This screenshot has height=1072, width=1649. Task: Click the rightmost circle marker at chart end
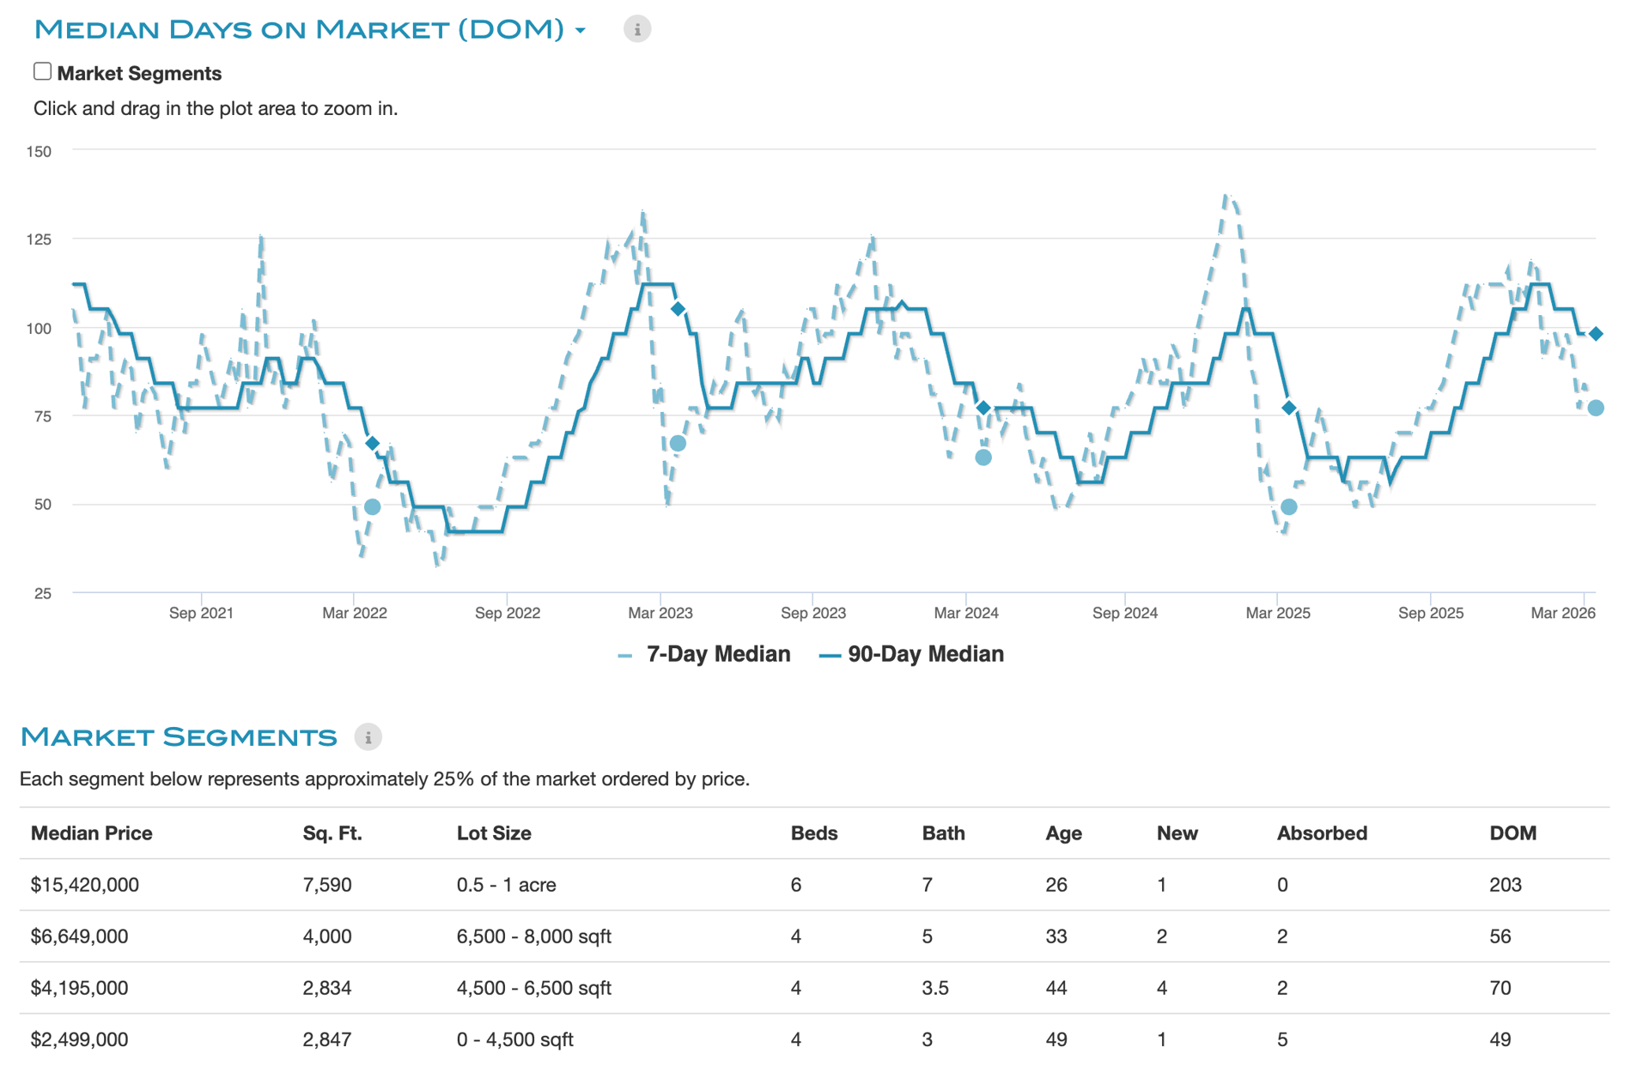(1595, 408)
